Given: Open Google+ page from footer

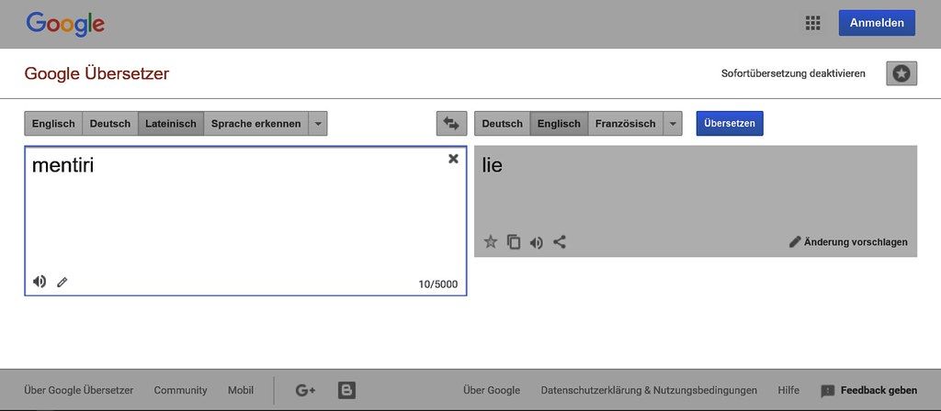Looking at the screenshot, I should (x=305, y=391).
